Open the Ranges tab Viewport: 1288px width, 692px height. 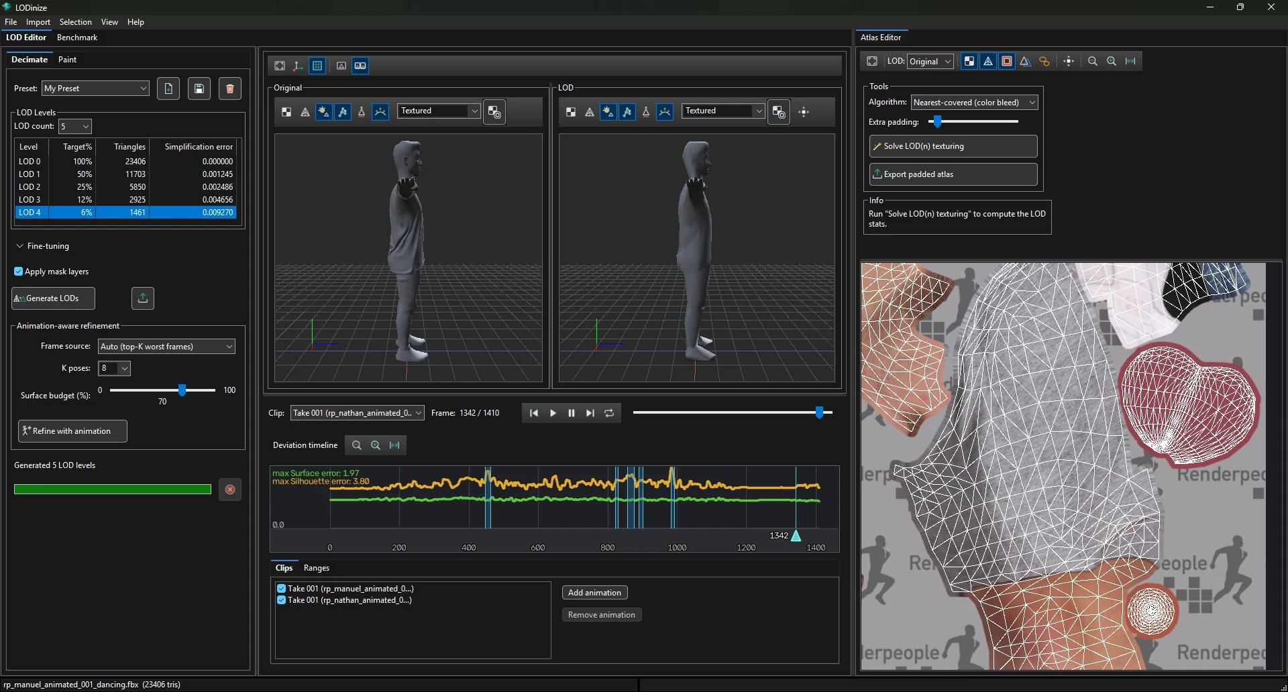pos(317,568)
